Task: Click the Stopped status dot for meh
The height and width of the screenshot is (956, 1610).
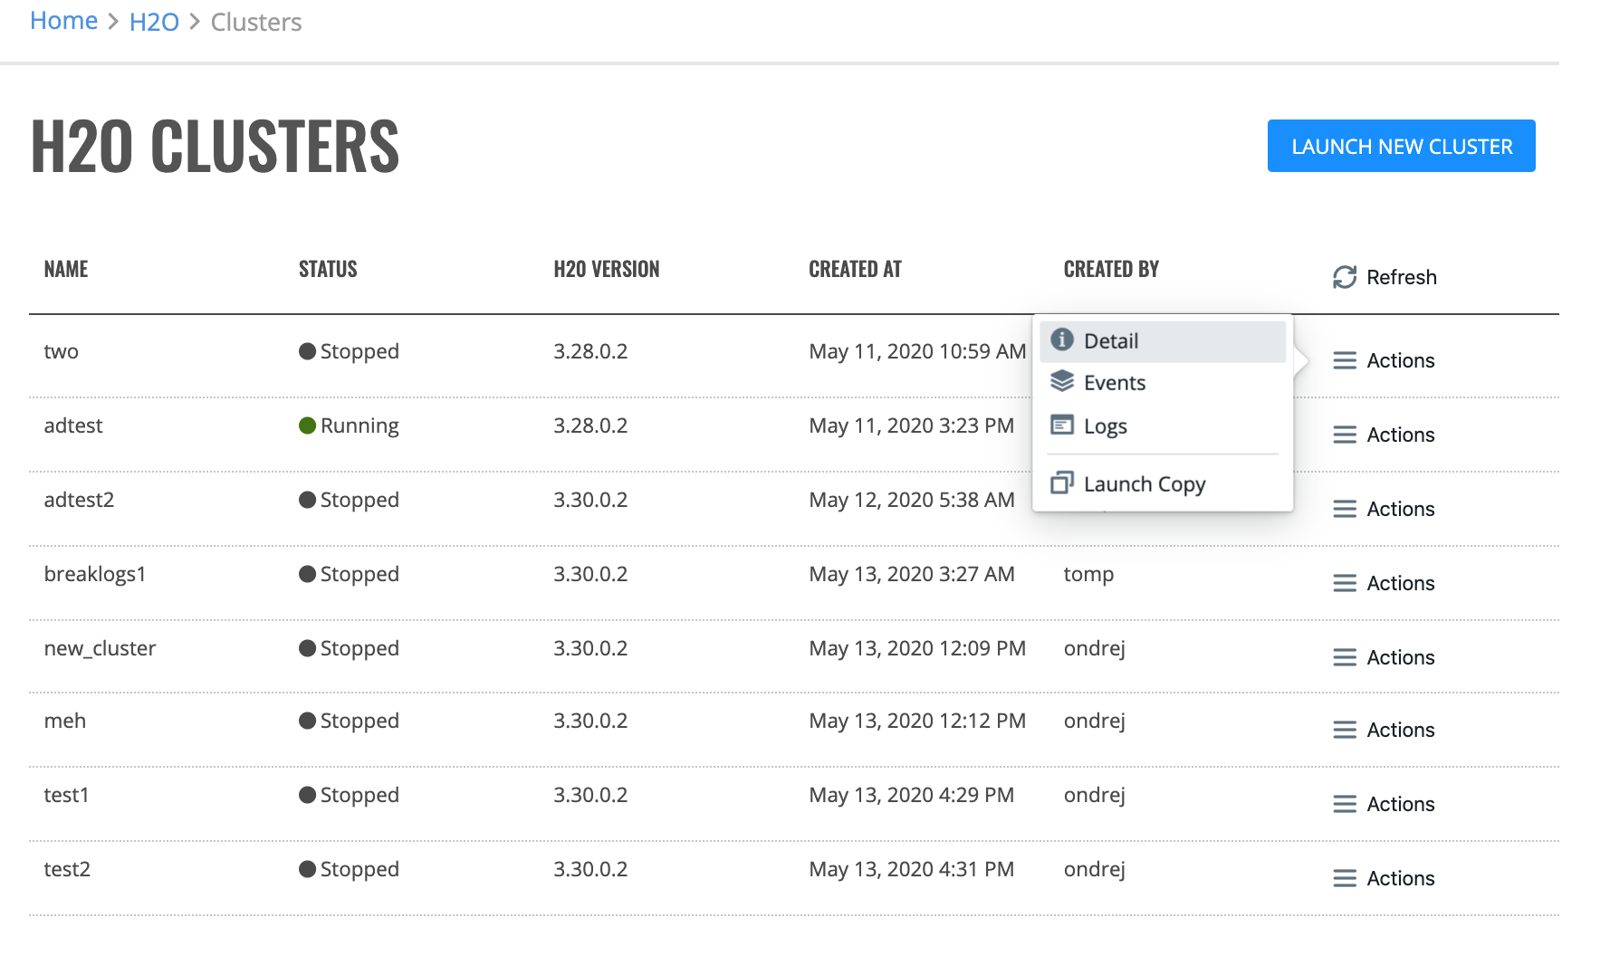Action: coord(308,721)
